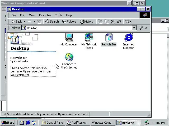Viewport: 169px width, 126px height.
Task: Click the Address bar field showing Desktop
Action: click(x=77, y=28)
